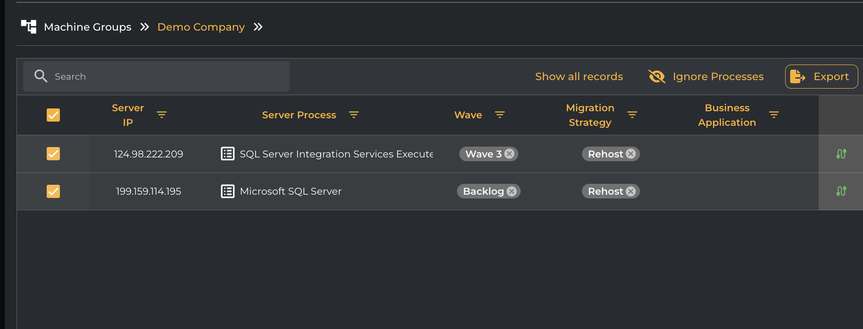Click the Machine Groups hierarchy icon
The width and height of the screenshot is (863, 329).
pyautogui.click(x=29, y=27)
